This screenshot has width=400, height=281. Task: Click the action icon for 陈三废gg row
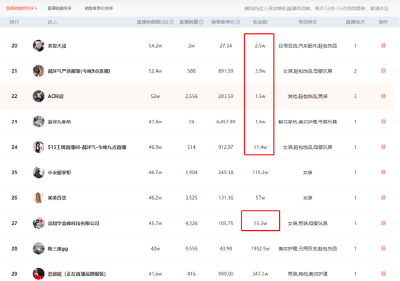(x=383, y=248)
